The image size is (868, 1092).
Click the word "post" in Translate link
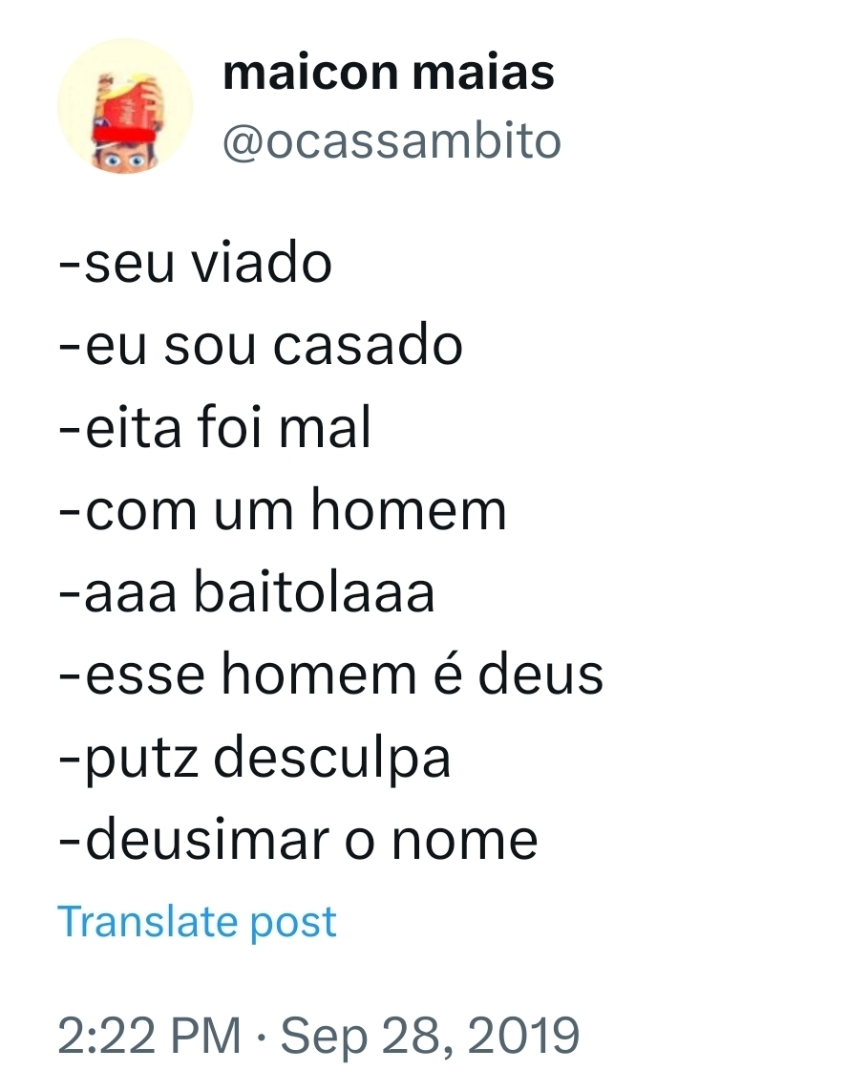pos(293,921)
